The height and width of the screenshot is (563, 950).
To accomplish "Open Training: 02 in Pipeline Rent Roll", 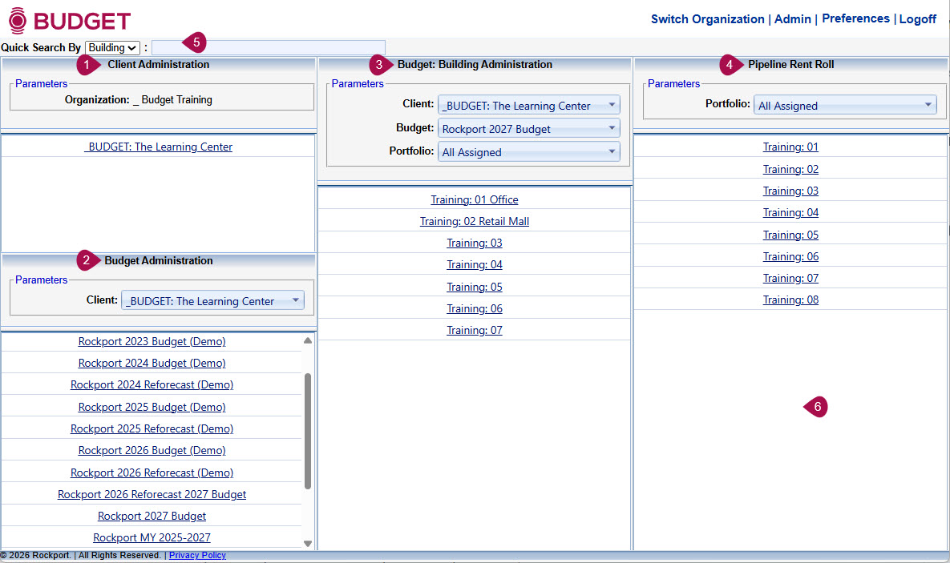I will pyautogui.click(x=790, y=169).
